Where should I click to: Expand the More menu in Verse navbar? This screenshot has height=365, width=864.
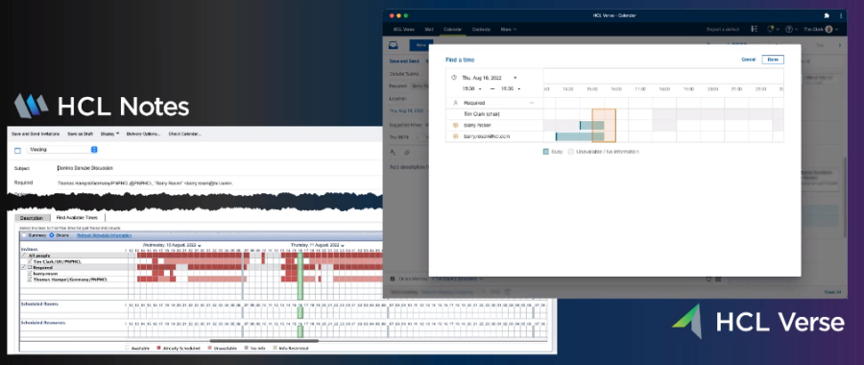point(508,29)
